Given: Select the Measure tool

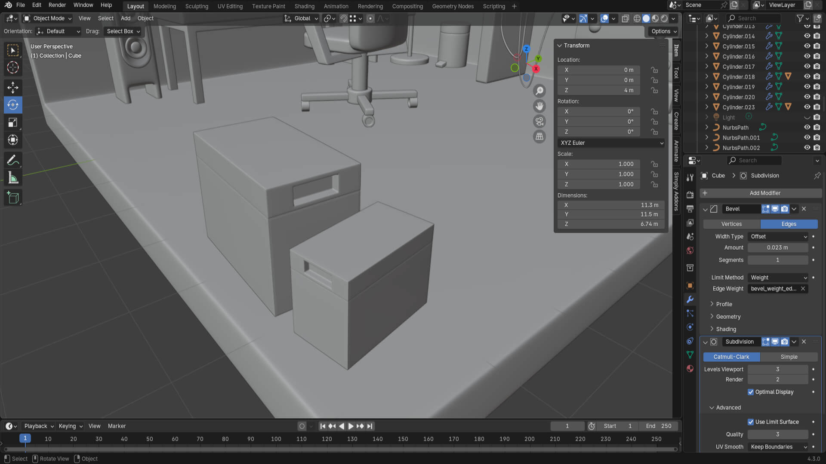Looking at the screenshot, I should (13, 178).
